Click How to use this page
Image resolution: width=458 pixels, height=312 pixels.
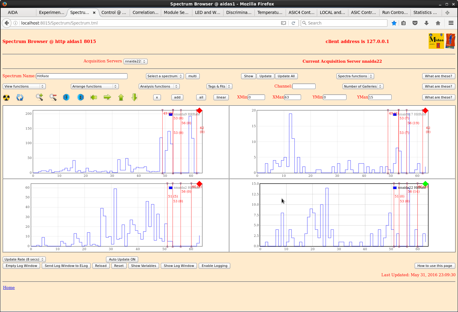click(x=435, y=266)
